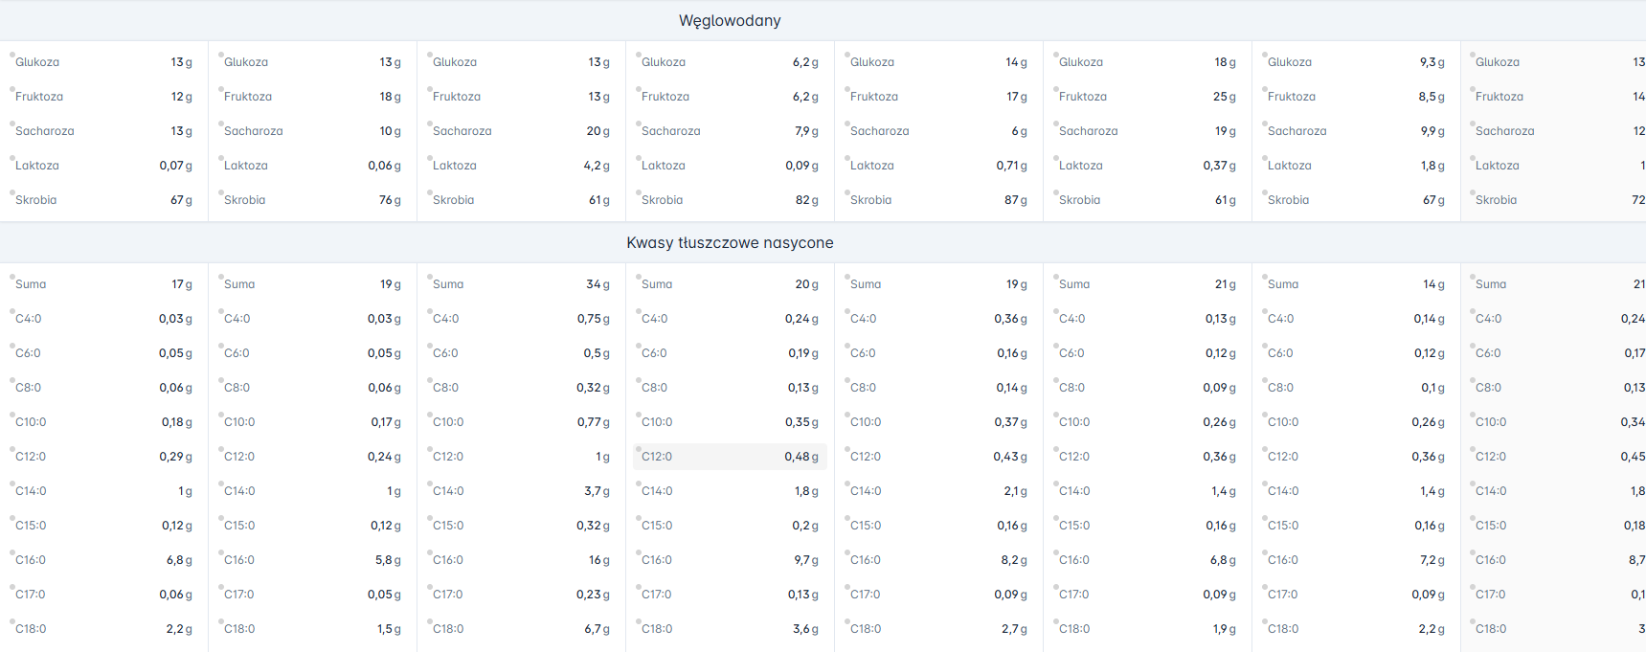Click the C14:0 label with value 3,7 g
The image size is (1646, 652).
pyautogui.click(x=448, y=491)
